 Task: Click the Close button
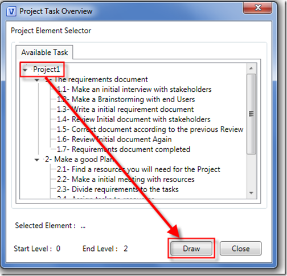coord(240,249)
